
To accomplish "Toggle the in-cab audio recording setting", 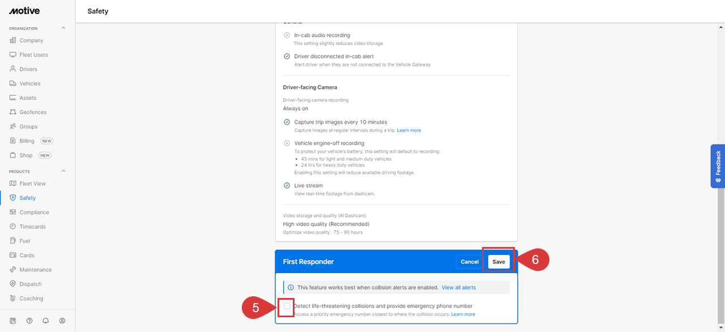I will pos(287,35).
